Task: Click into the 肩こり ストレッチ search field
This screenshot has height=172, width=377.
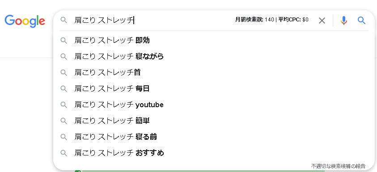Action: click(x=154, y=20)
